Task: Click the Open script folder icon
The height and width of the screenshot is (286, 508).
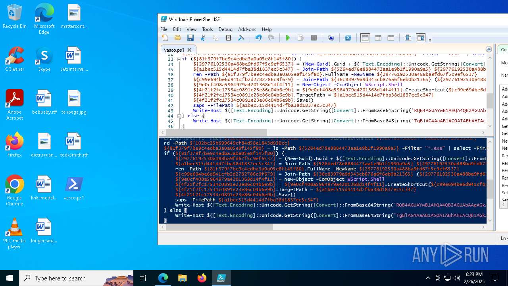Action: (x=178, y=38)
